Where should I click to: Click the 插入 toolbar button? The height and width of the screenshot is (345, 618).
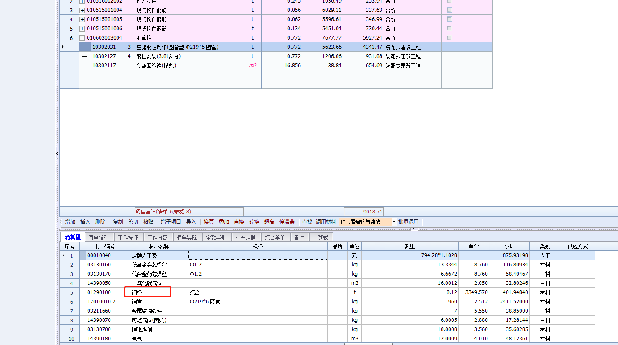click(85, 222)
